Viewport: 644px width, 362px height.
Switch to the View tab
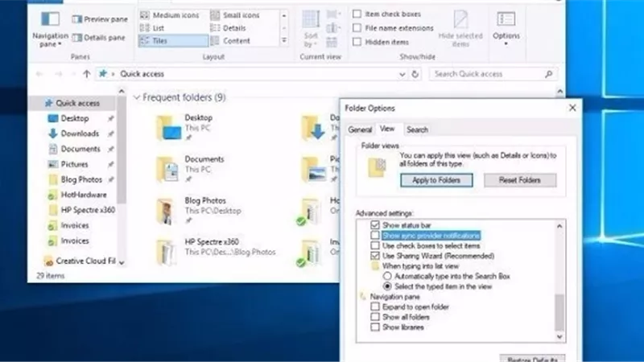(387, 129)
